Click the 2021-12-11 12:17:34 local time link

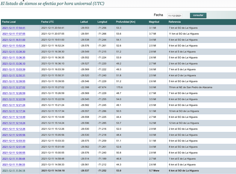click(14, 111)
